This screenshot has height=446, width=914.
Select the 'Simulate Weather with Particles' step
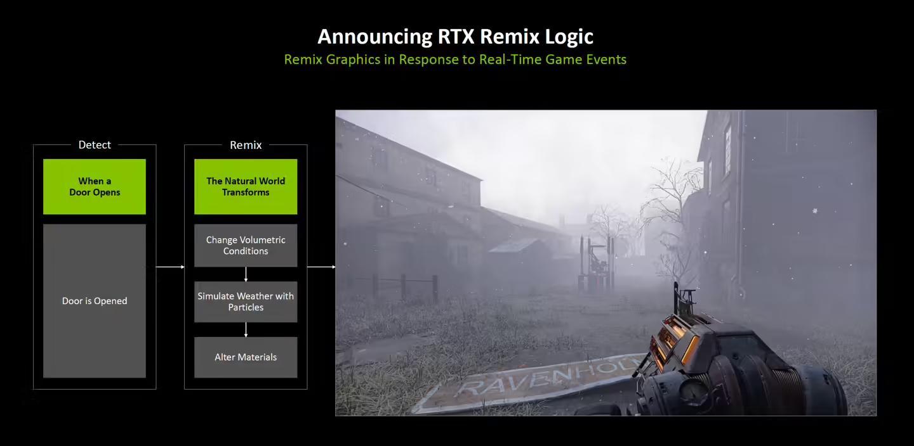click(246, 302)
